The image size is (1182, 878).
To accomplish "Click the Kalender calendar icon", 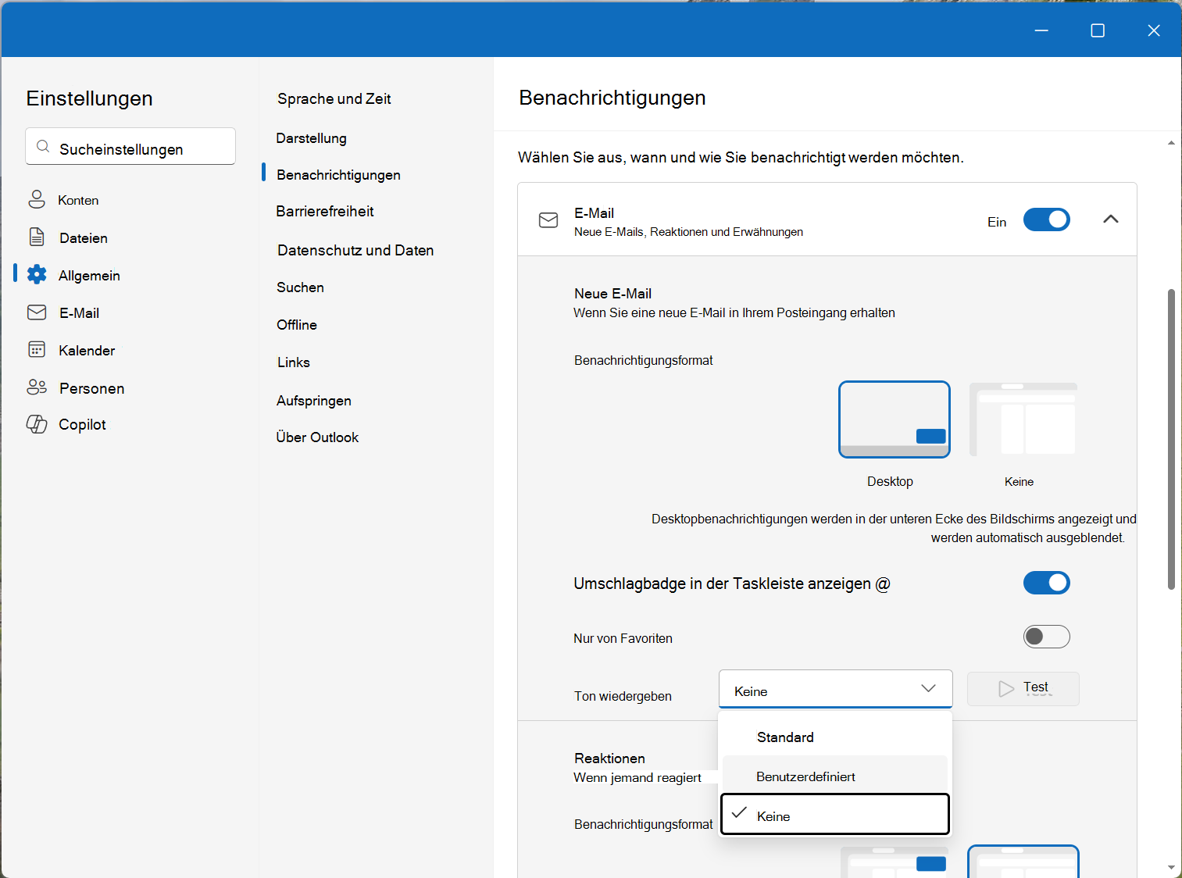I will 37,349.
